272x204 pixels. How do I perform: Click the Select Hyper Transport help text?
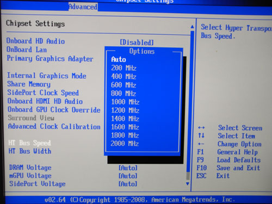point(236,32)
